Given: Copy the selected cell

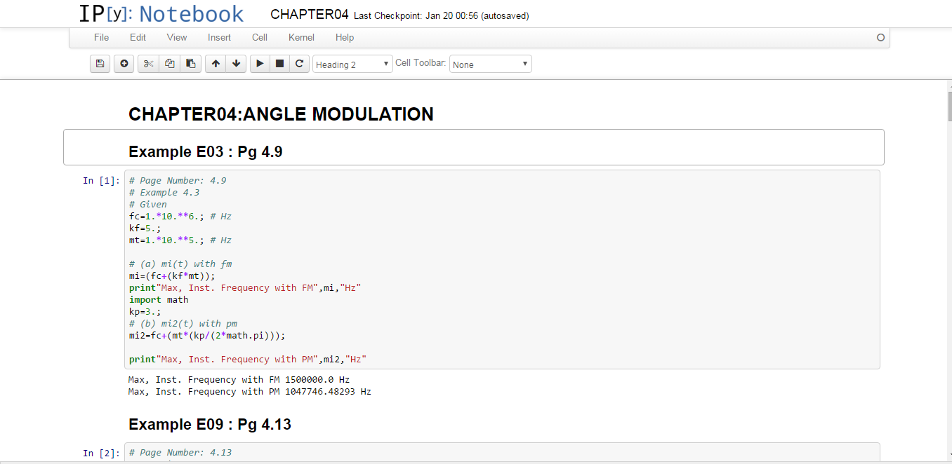Looking at the screenshot, I should pos(169,64).
